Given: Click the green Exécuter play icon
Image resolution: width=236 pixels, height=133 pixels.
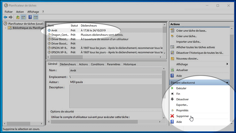Looking at the screenshot, I should click(x=172, y=88).
